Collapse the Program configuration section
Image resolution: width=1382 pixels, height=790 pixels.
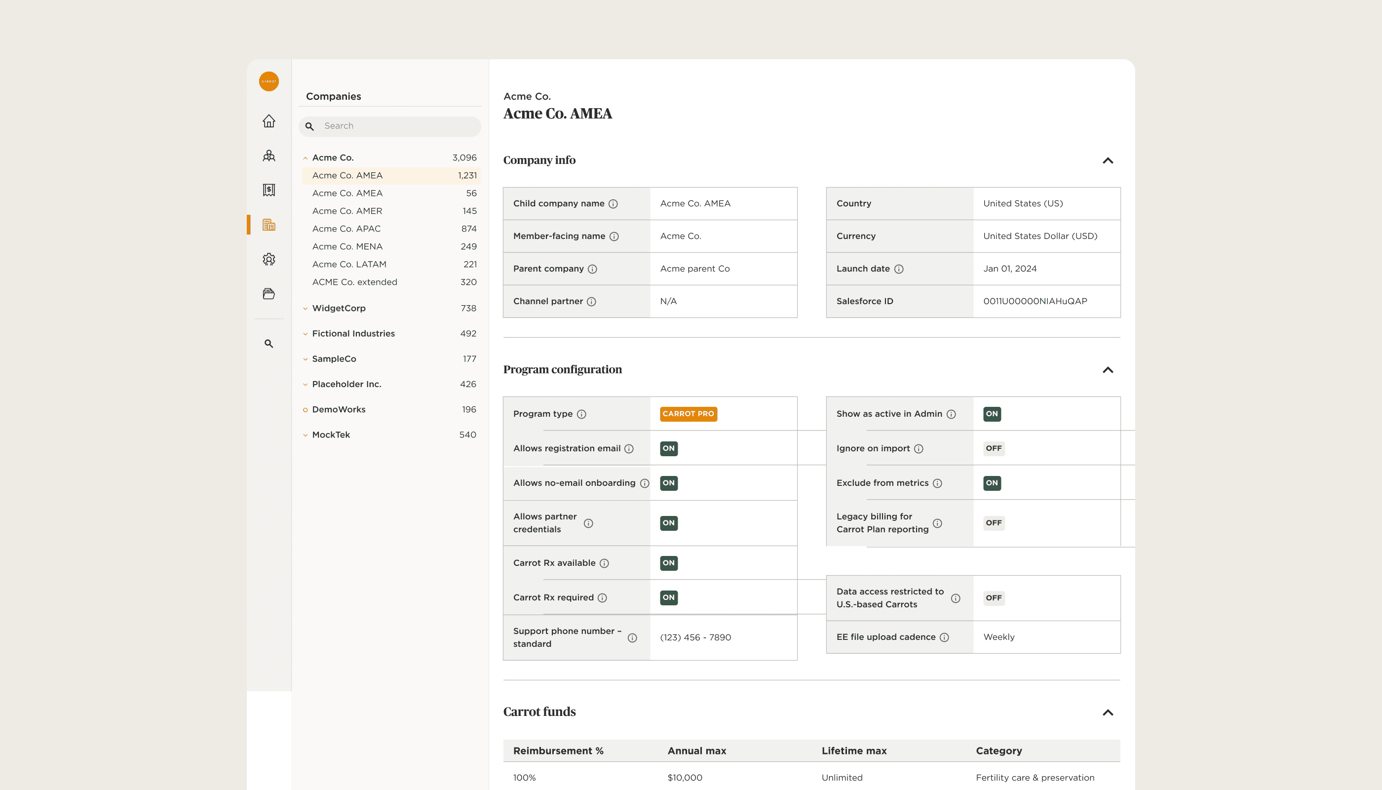(x=1108, y=370)
